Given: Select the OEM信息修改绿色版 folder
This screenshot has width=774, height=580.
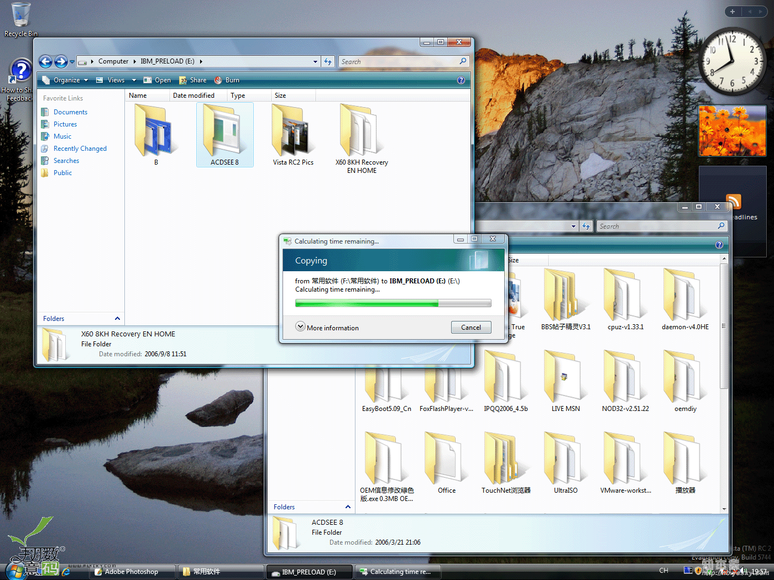Looking at the screenshot, I should [x=386, y=467].
